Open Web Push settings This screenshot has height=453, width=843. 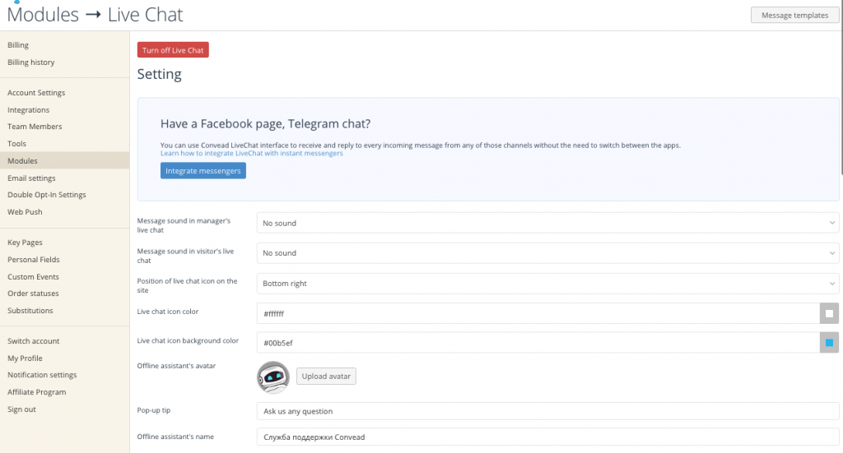coord(25,212)
